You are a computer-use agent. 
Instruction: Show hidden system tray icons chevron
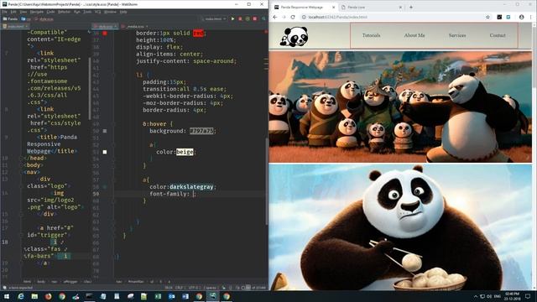(476, 296)
